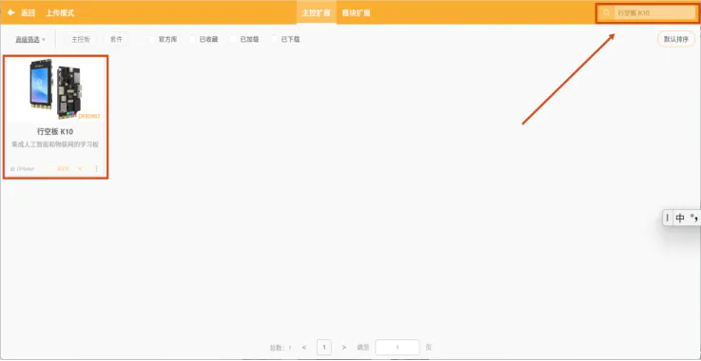Open the 默认排序 sort button
The image size is (701, 361).
coord(676,39)
